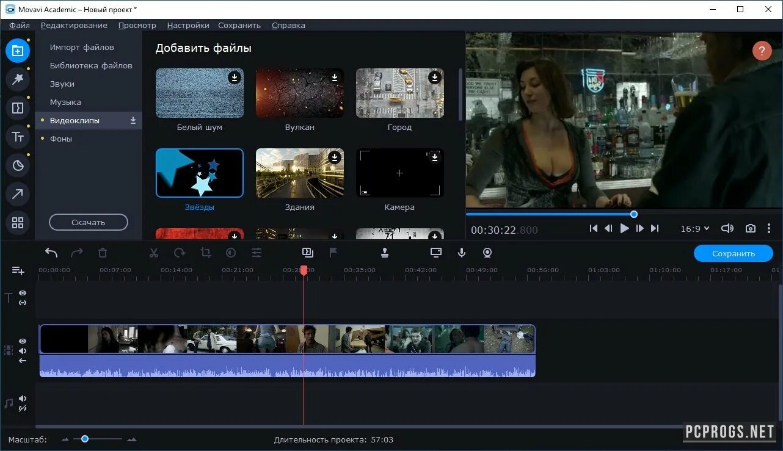Open the Справка menu
Viewport: 783px width, 451px height.
pyautogui.click(x=288, y=25)
